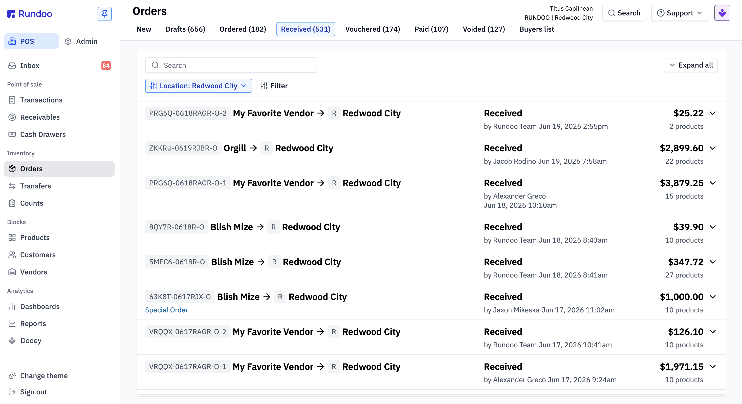This screenshot has width=742, height=404.
Task: Open Inbox in sidebar
Action: click(x=59, y=66)
